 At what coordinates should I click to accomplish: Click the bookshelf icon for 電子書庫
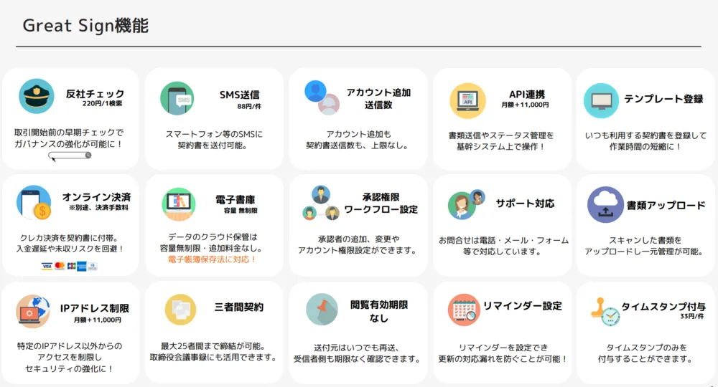179,204
